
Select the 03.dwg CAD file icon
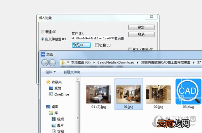(x=188, y=91)
